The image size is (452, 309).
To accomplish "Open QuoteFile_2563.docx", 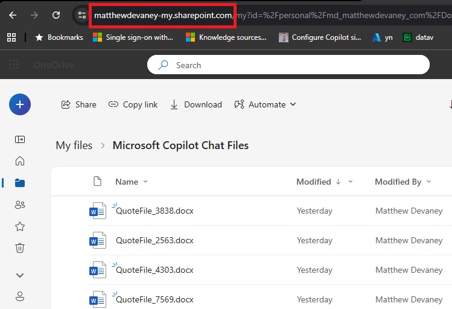I will (154, 240).
